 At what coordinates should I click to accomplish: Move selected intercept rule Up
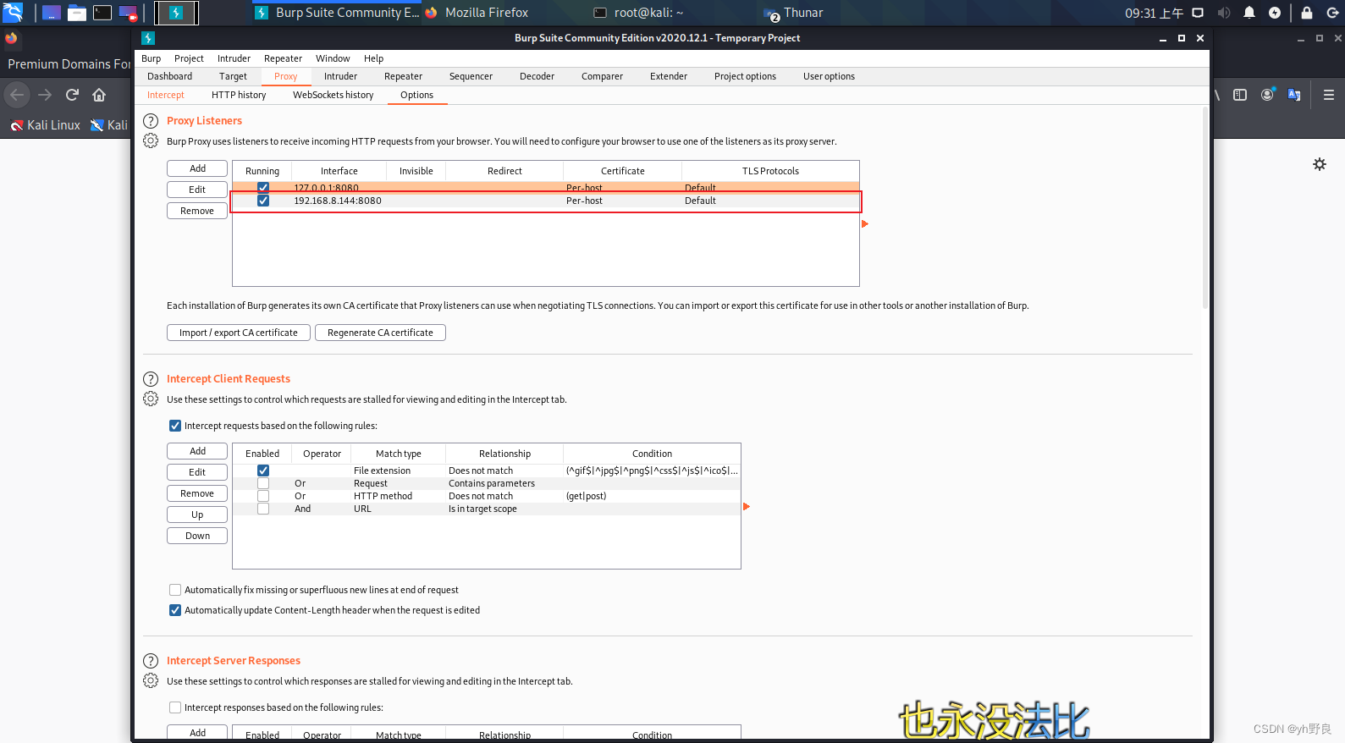[197, 515]
